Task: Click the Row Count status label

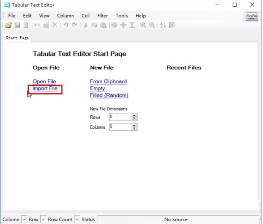Action: pos(60,220)
